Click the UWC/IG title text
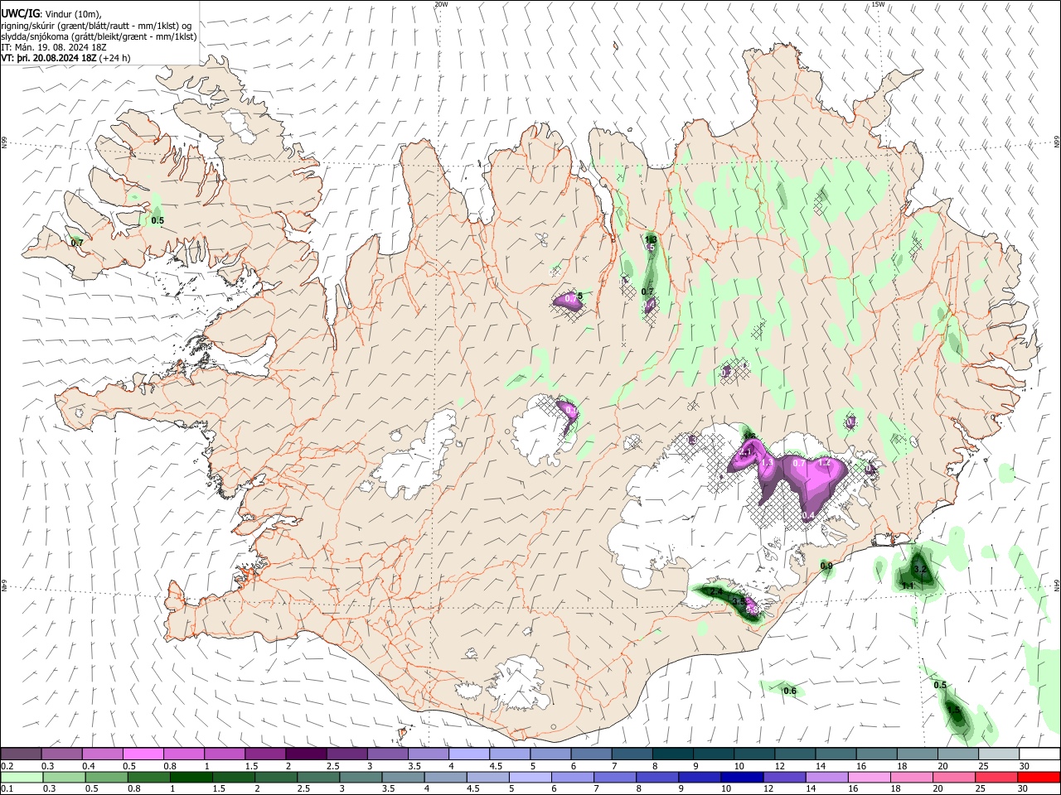Viewport: 1061px width, 795px height. [x=20, y=14]
